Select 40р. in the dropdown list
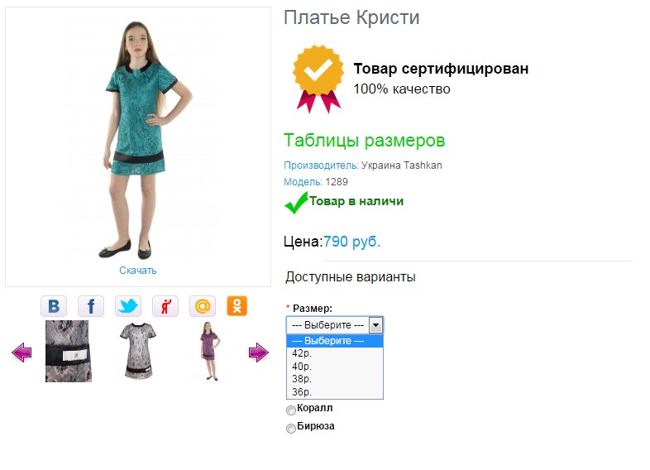650x470 pixels. [335, 367]
